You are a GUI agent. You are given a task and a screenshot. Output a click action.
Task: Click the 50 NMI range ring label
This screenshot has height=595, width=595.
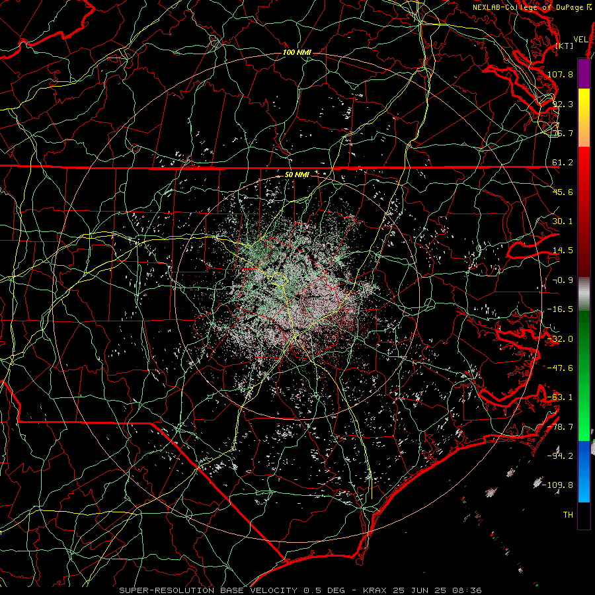pyautogui.click(x=297, y=175)
